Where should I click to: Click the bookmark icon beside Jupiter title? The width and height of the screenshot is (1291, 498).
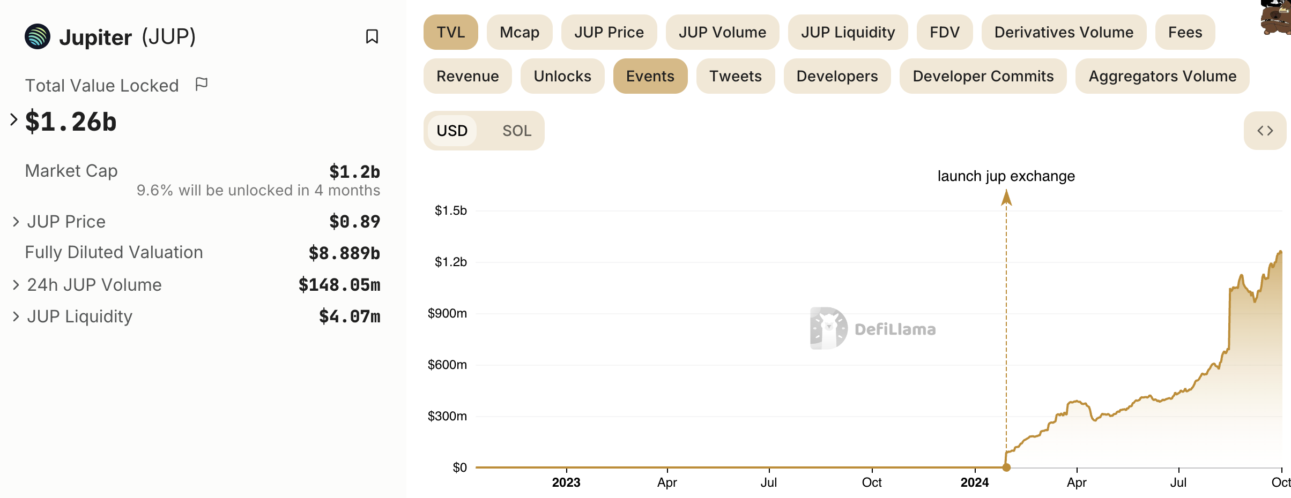(x=372, y=36)
